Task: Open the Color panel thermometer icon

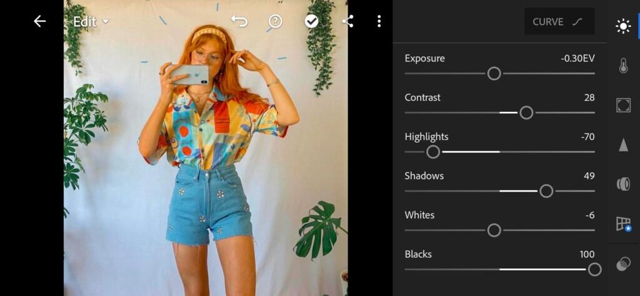Action: pyautogui.click(x=623, y=66)
